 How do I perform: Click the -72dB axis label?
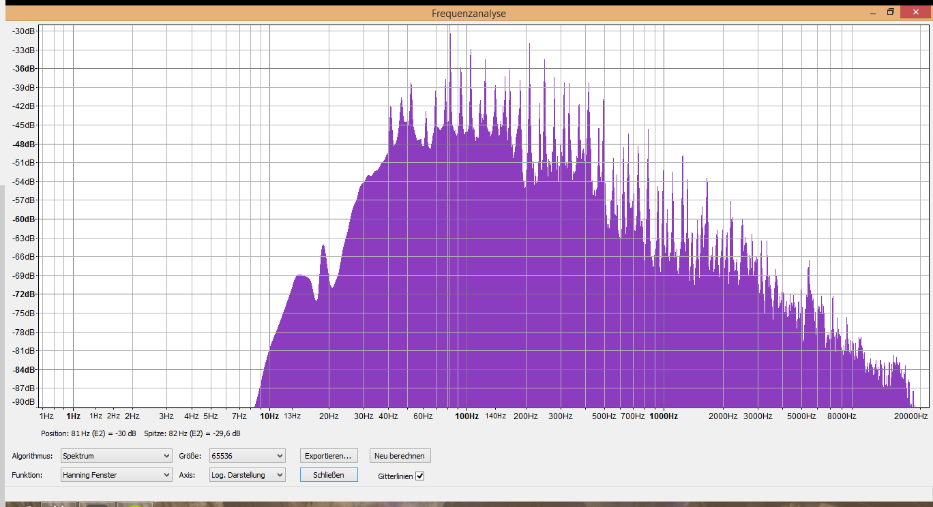coord(24,294)
